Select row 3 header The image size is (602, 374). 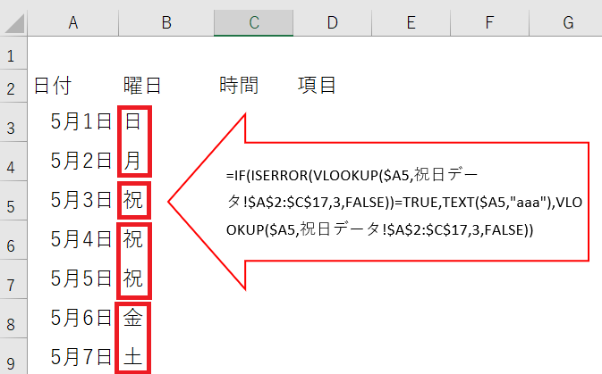coord(13,122)
